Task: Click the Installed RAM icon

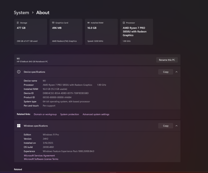Action: point(89,23)
